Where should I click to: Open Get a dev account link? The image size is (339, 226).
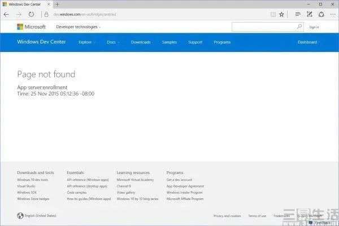[179, 180]
